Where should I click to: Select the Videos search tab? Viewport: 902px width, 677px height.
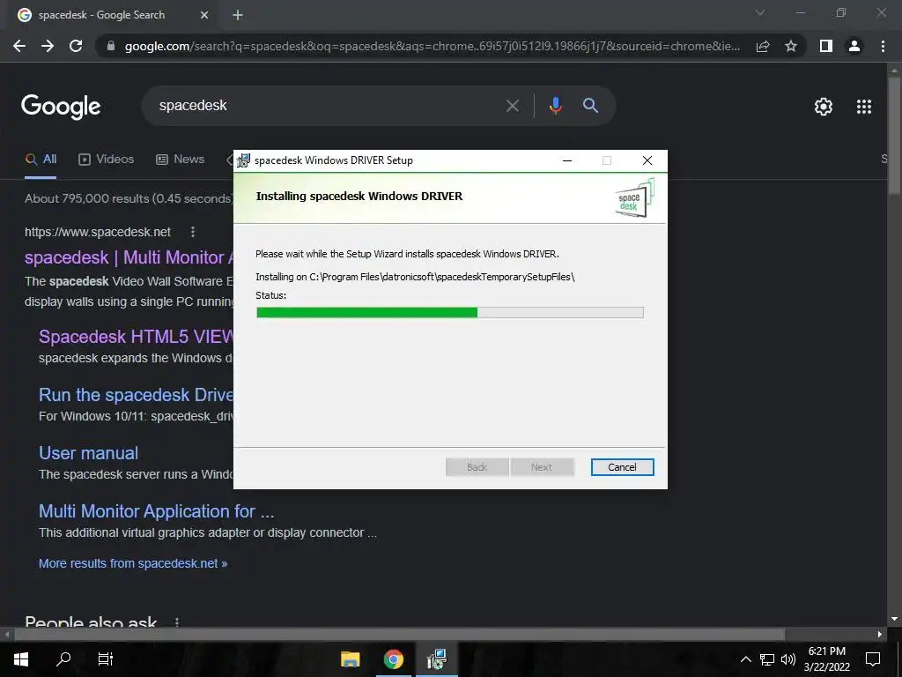point(107,160)
